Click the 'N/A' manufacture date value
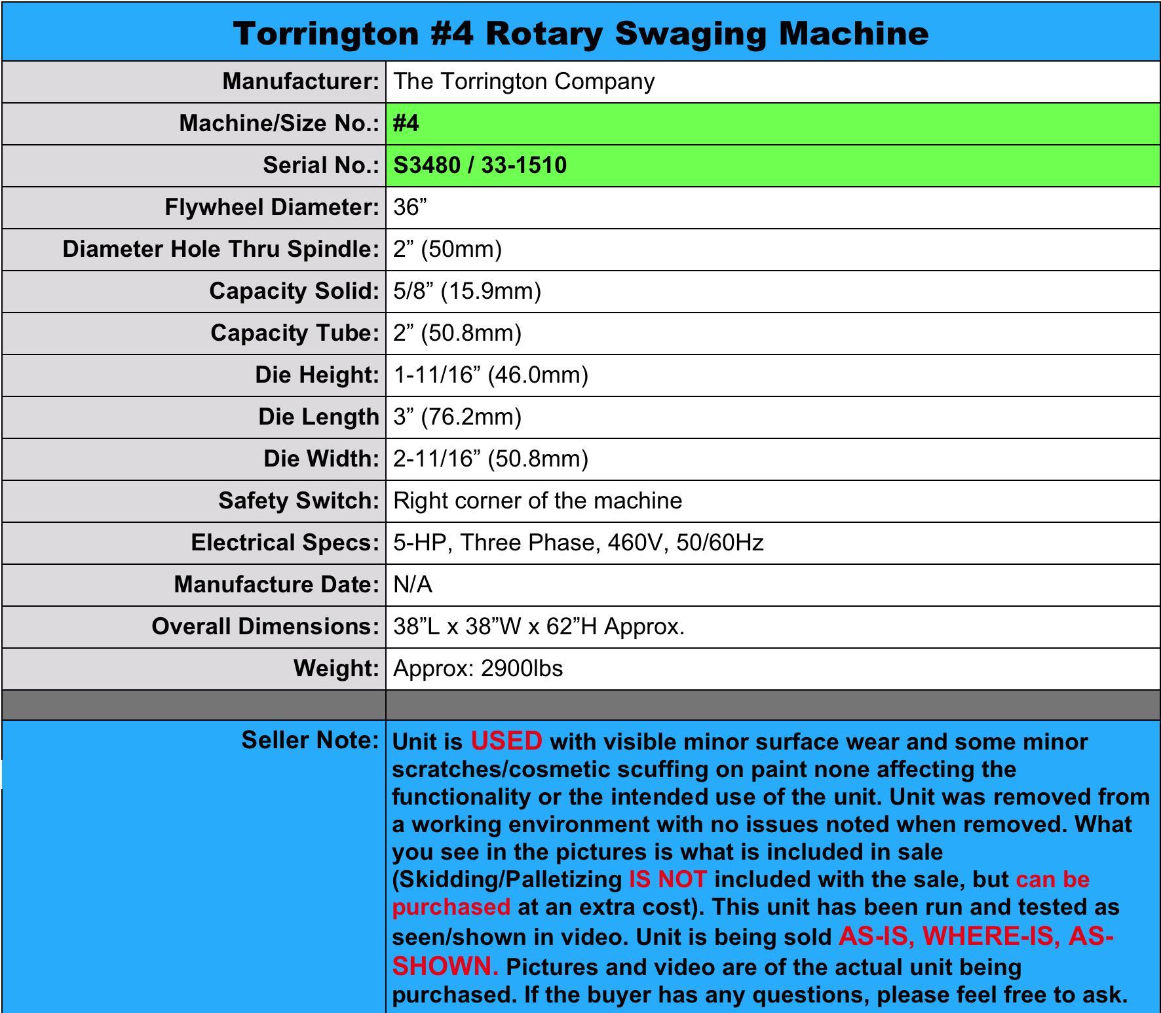Screen dimensions: 1161x1013 (413, 584)
